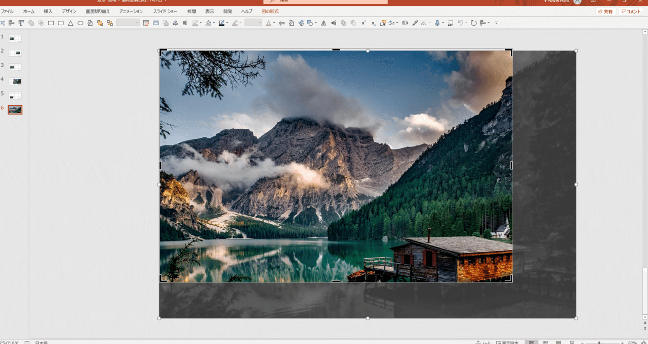Viewport: 648px width, 344px height.
Task: Open the スライド ショー tab
Action: point(165,11)
